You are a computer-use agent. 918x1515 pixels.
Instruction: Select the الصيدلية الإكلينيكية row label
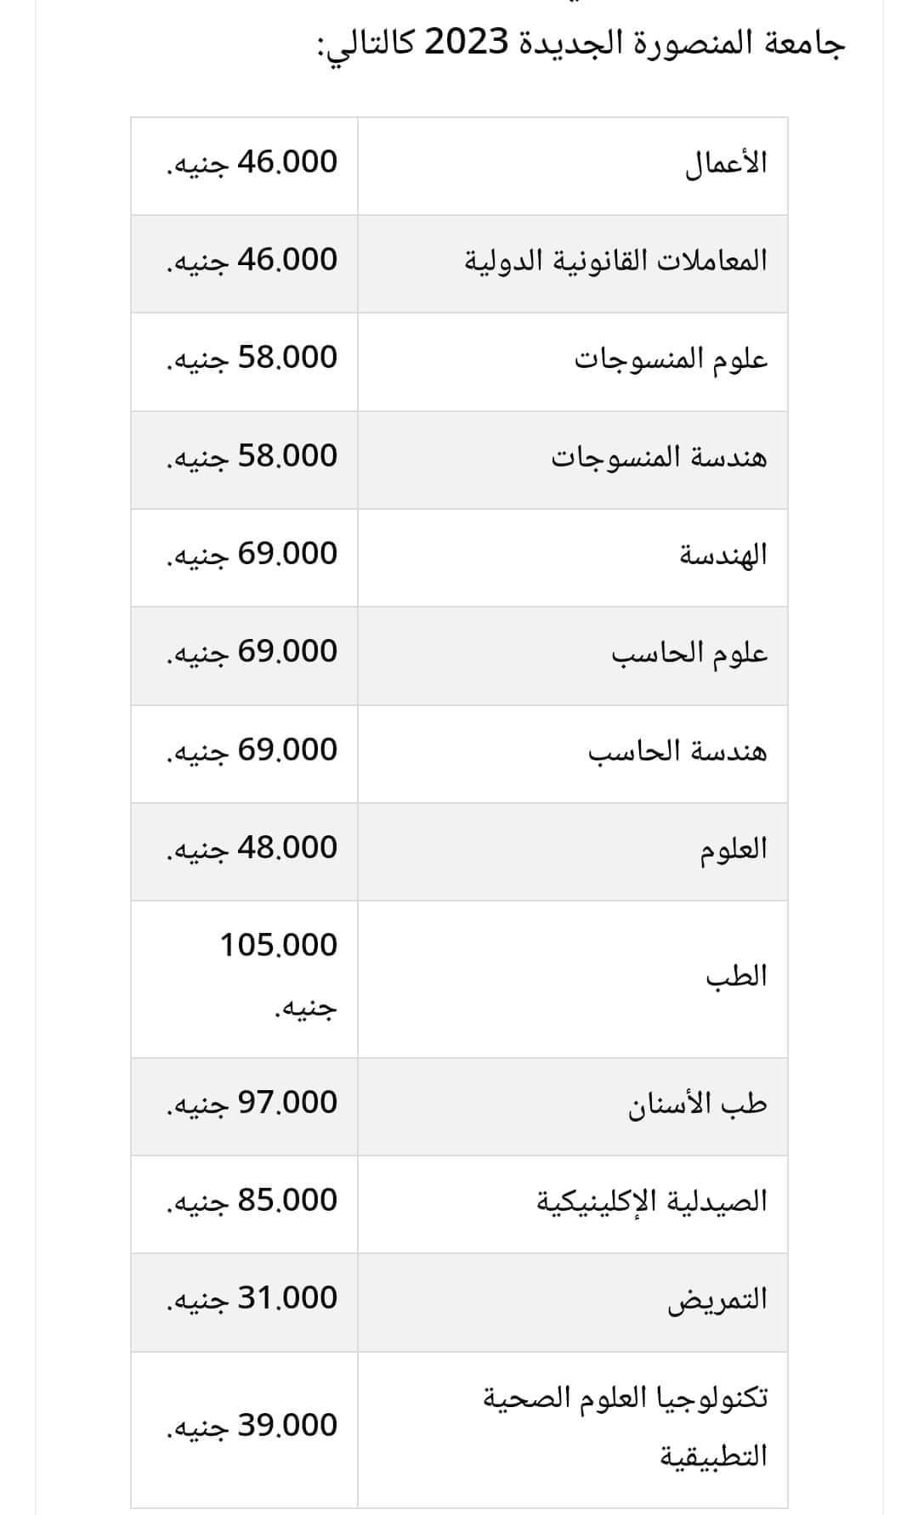pos(651,1202)
